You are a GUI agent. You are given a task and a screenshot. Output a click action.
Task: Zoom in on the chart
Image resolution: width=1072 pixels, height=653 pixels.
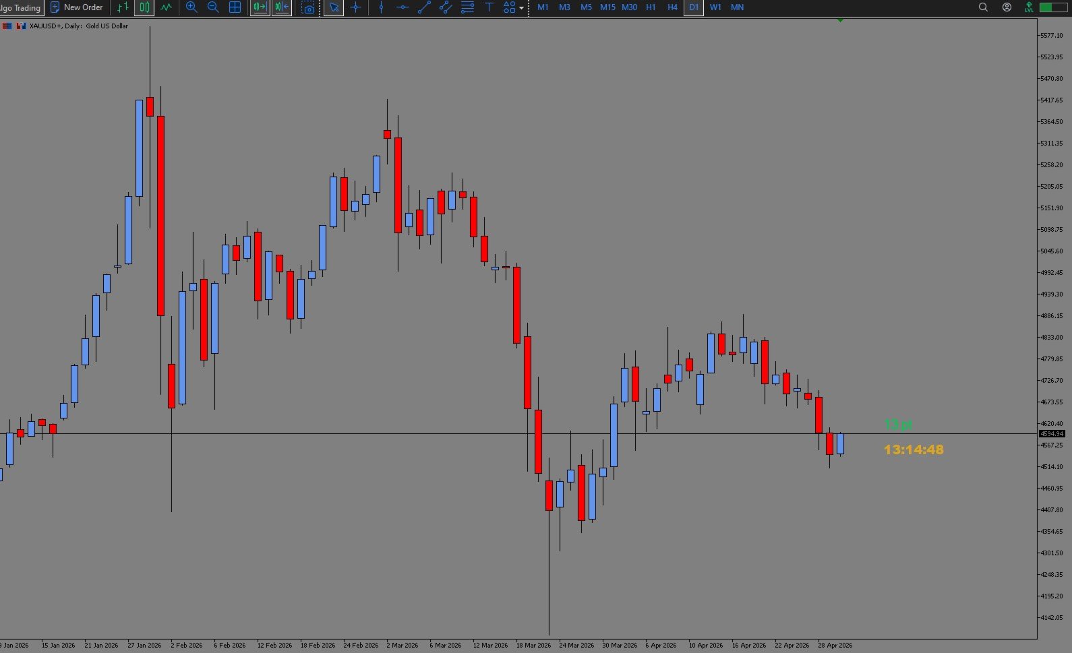point(191,7)
